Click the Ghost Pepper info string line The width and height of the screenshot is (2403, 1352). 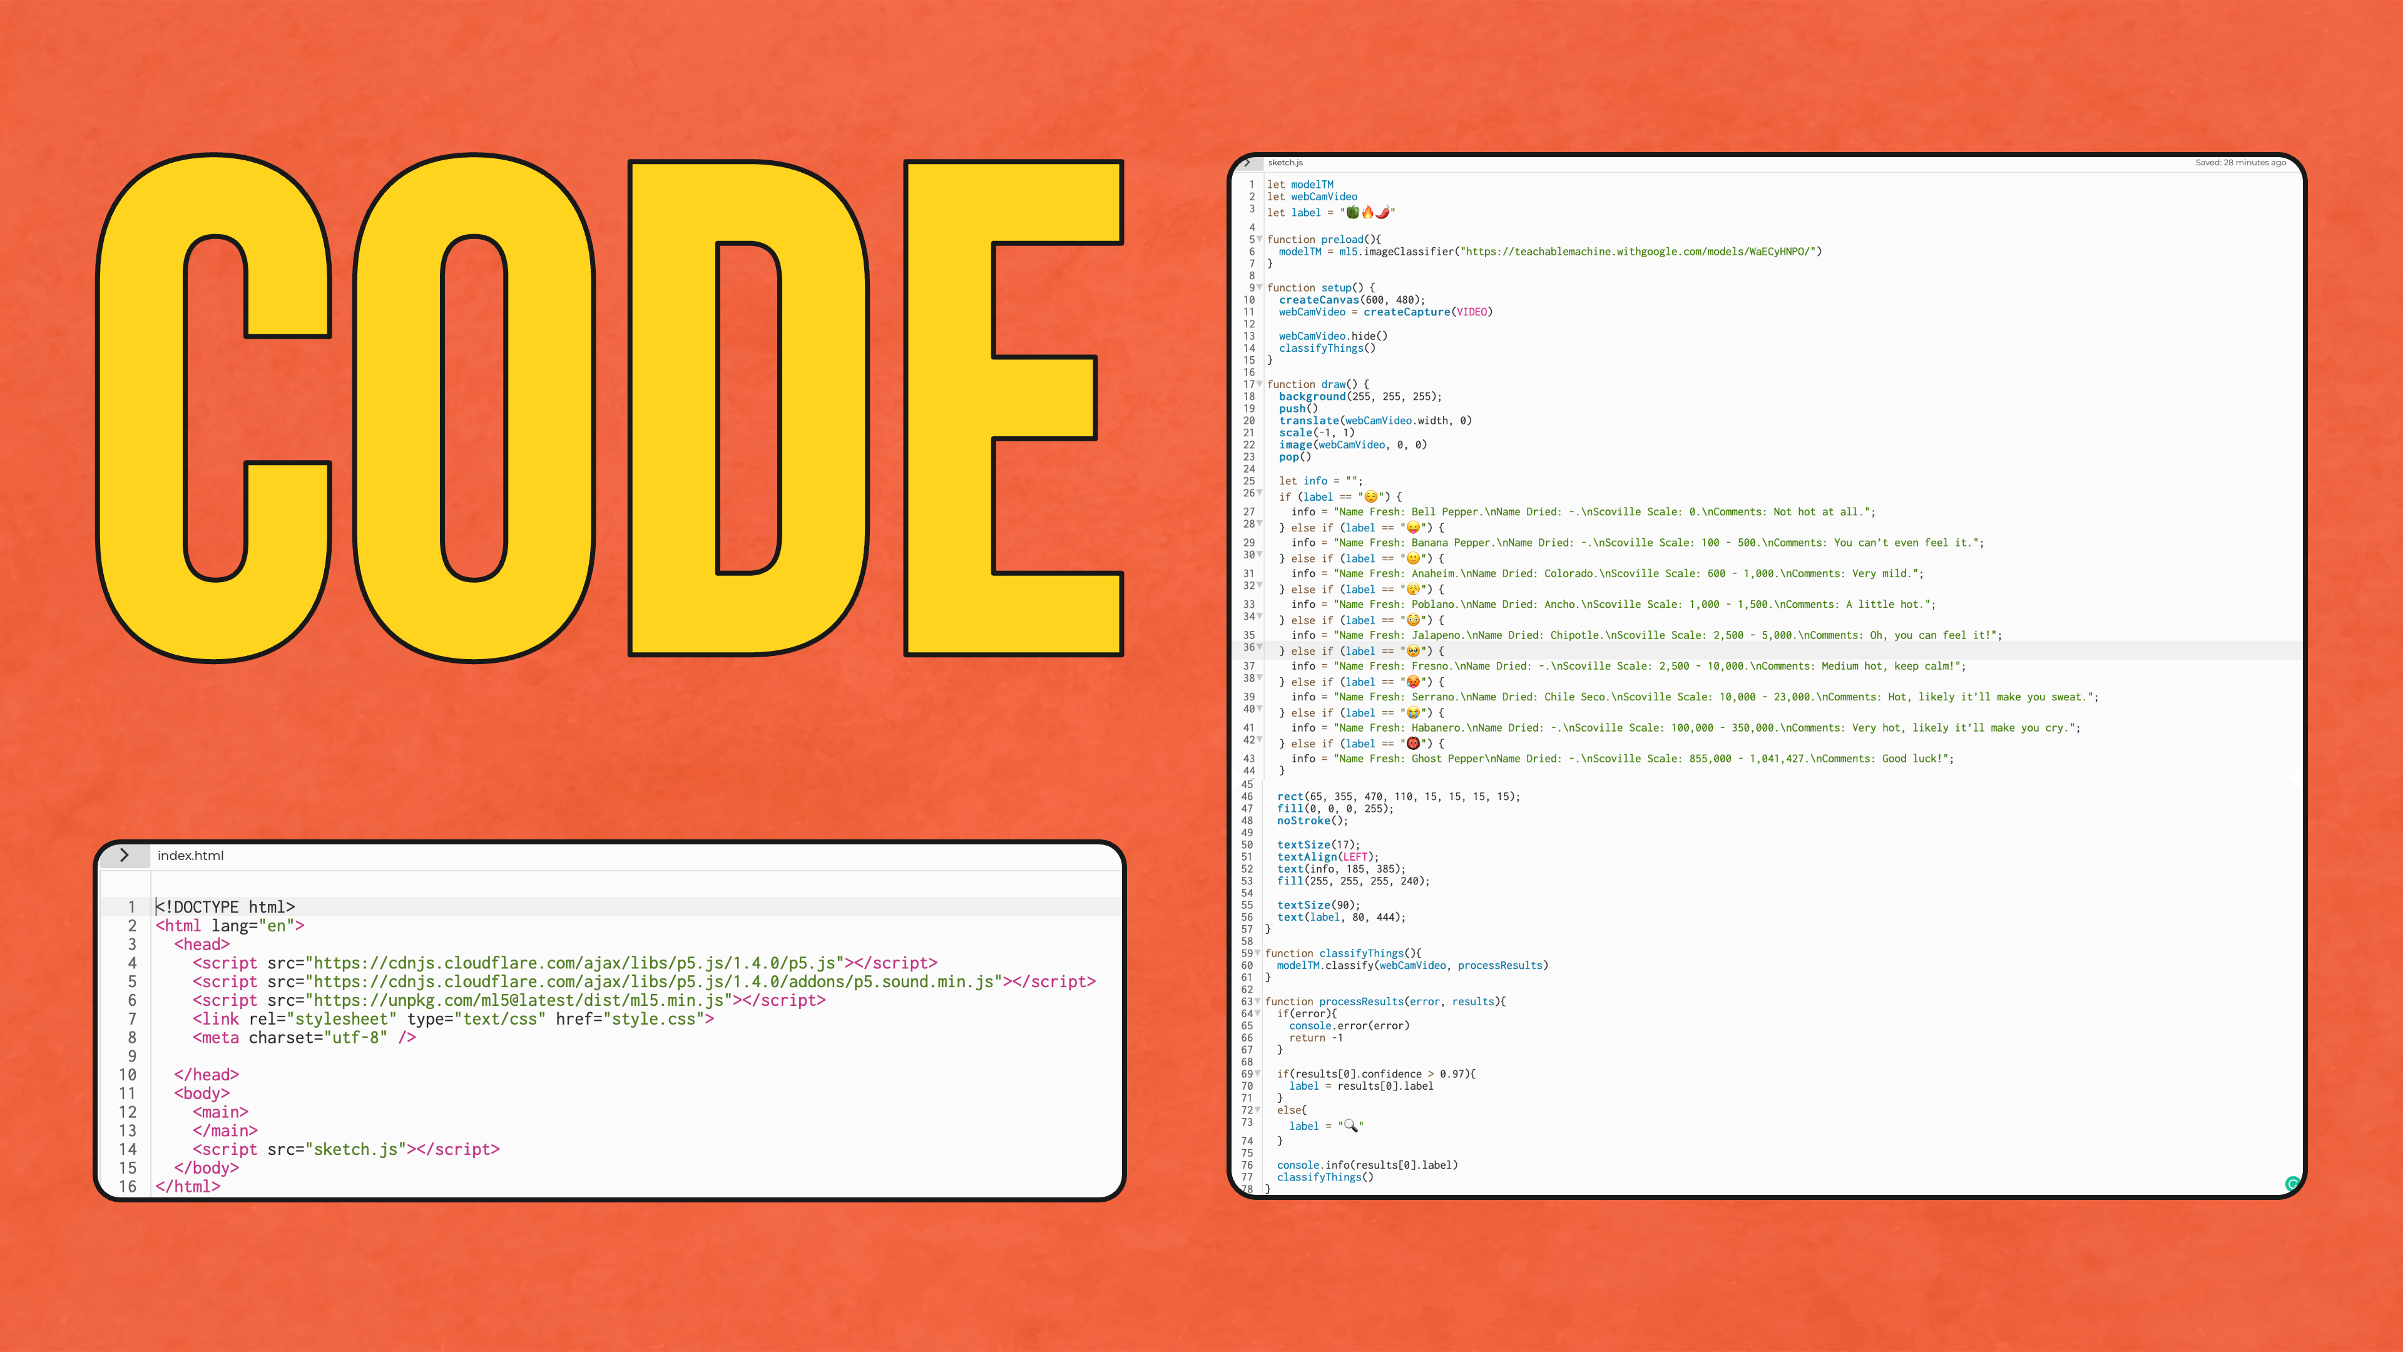click(x=1622, y=759)
